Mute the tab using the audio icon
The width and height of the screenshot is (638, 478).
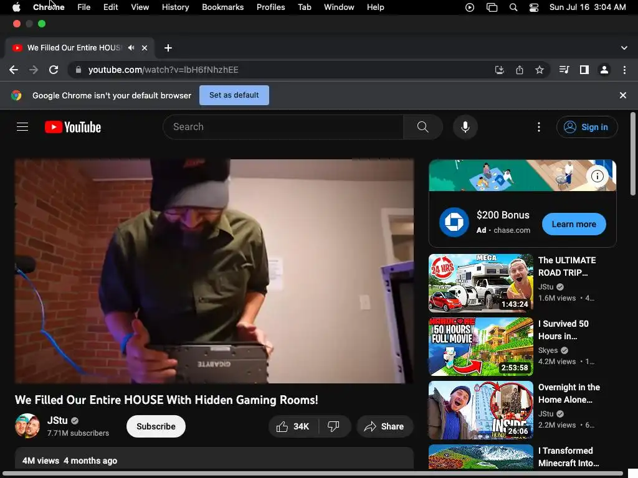point(131,47)
